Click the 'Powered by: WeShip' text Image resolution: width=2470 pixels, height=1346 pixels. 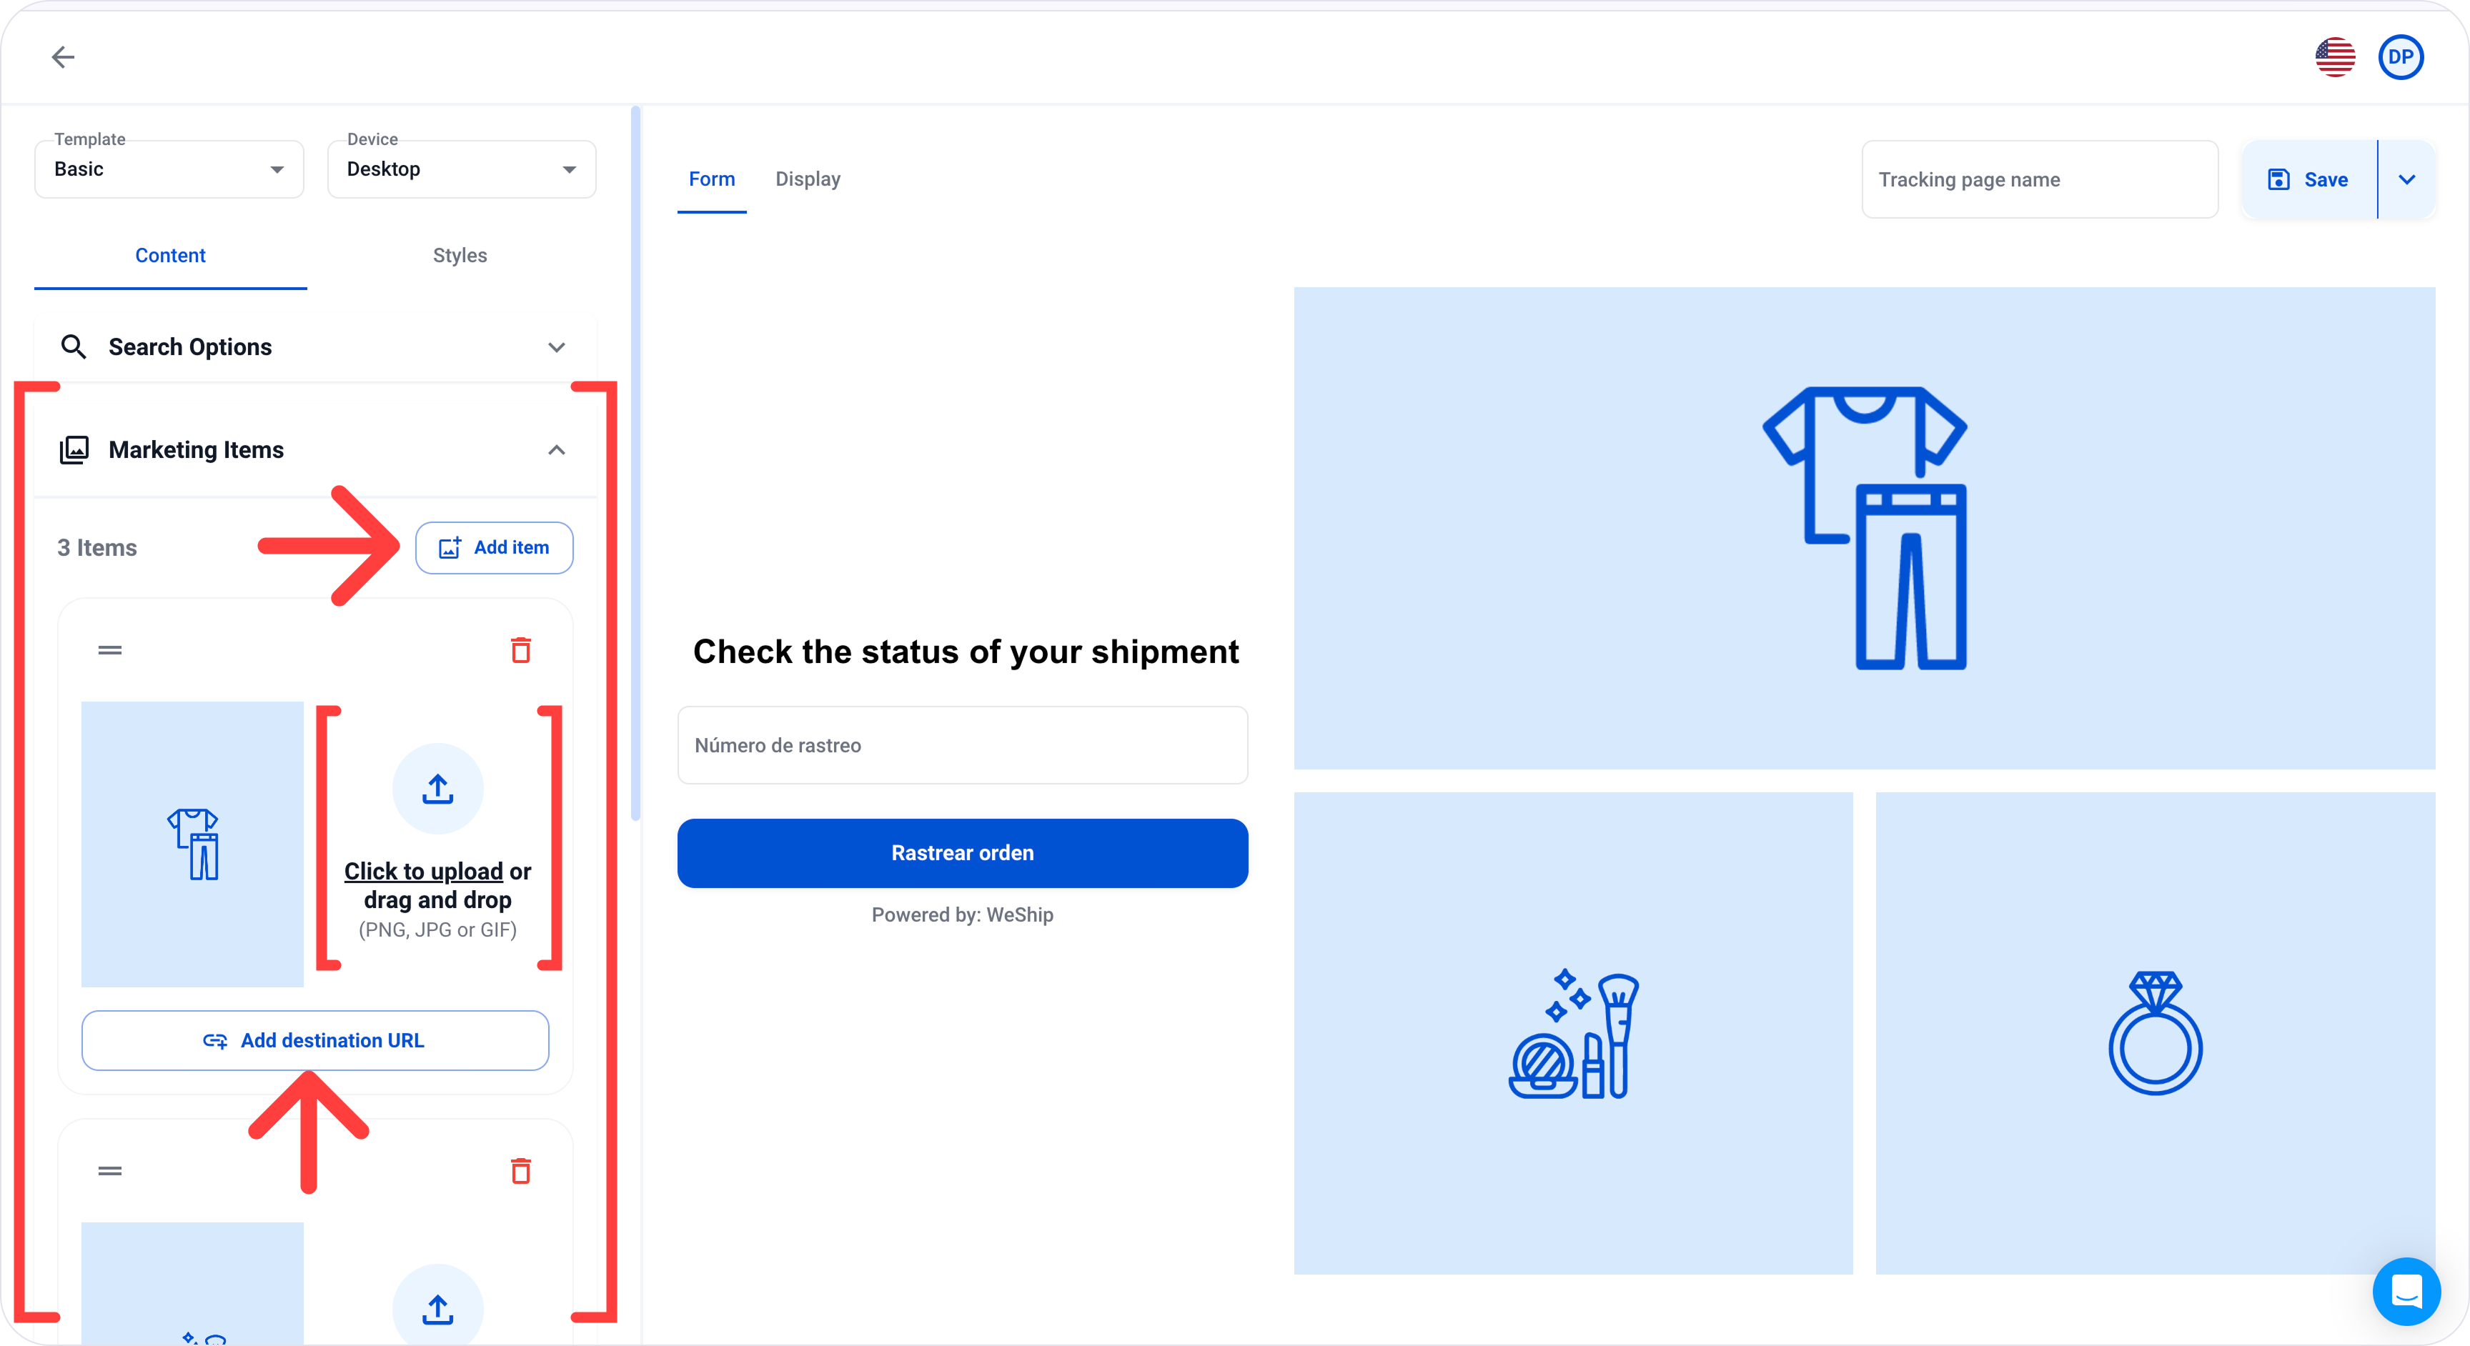point(962,914)
